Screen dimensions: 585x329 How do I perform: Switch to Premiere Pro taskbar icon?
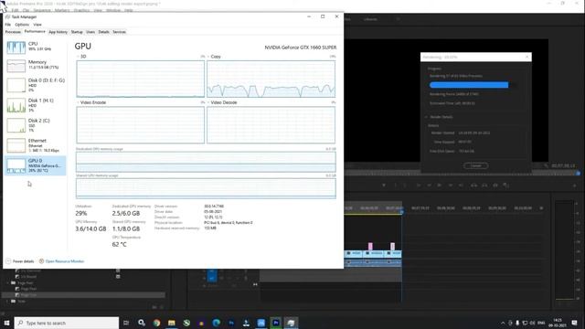[x=276, y=323]
